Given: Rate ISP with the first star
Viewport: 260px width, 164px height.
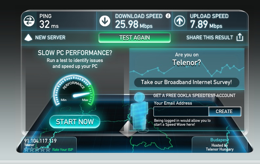Looking at the screenshot, I should coord(27,150).
